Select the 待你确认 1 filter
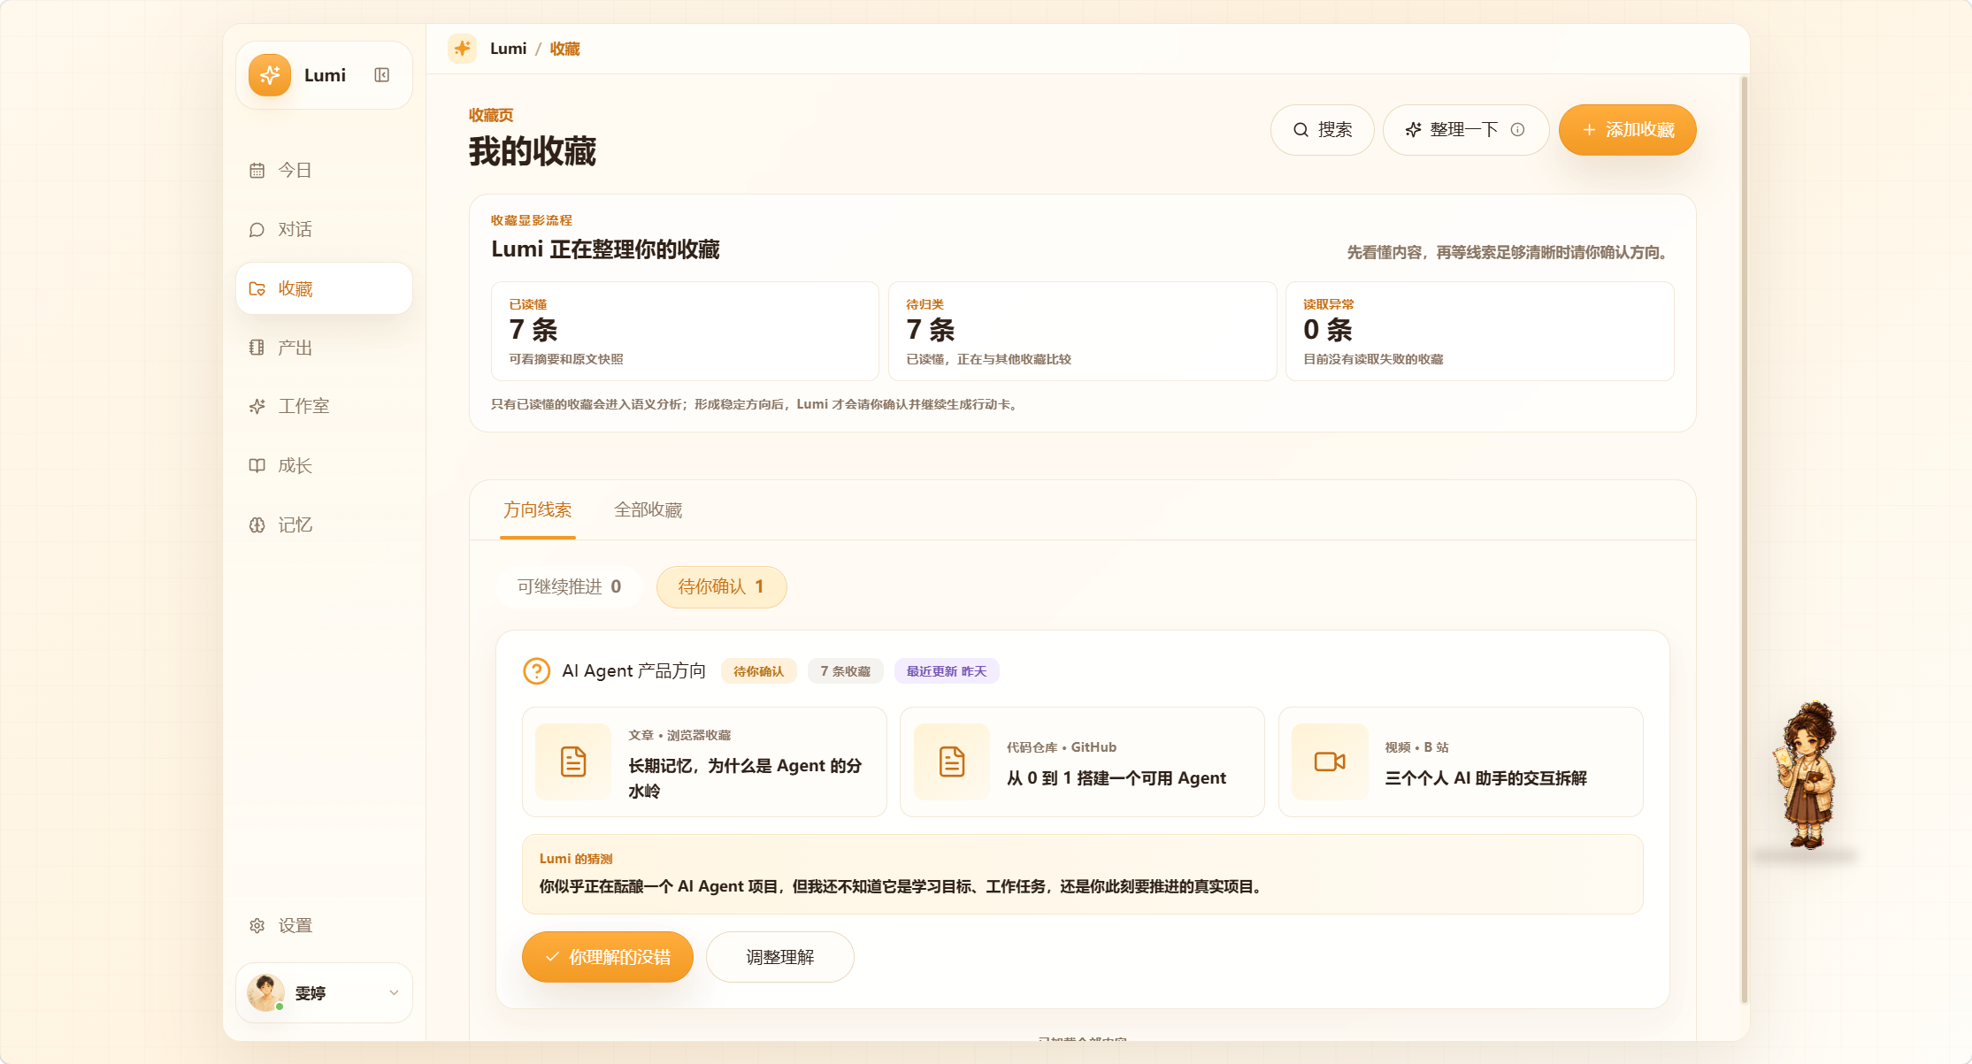This screenshot has height=1064, width=1972. tap(721, 587)
